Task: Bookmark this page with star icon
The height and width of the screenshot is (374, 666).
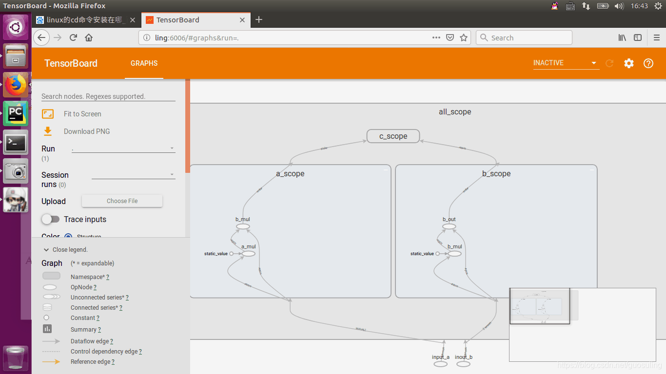Action: [464, 37]
